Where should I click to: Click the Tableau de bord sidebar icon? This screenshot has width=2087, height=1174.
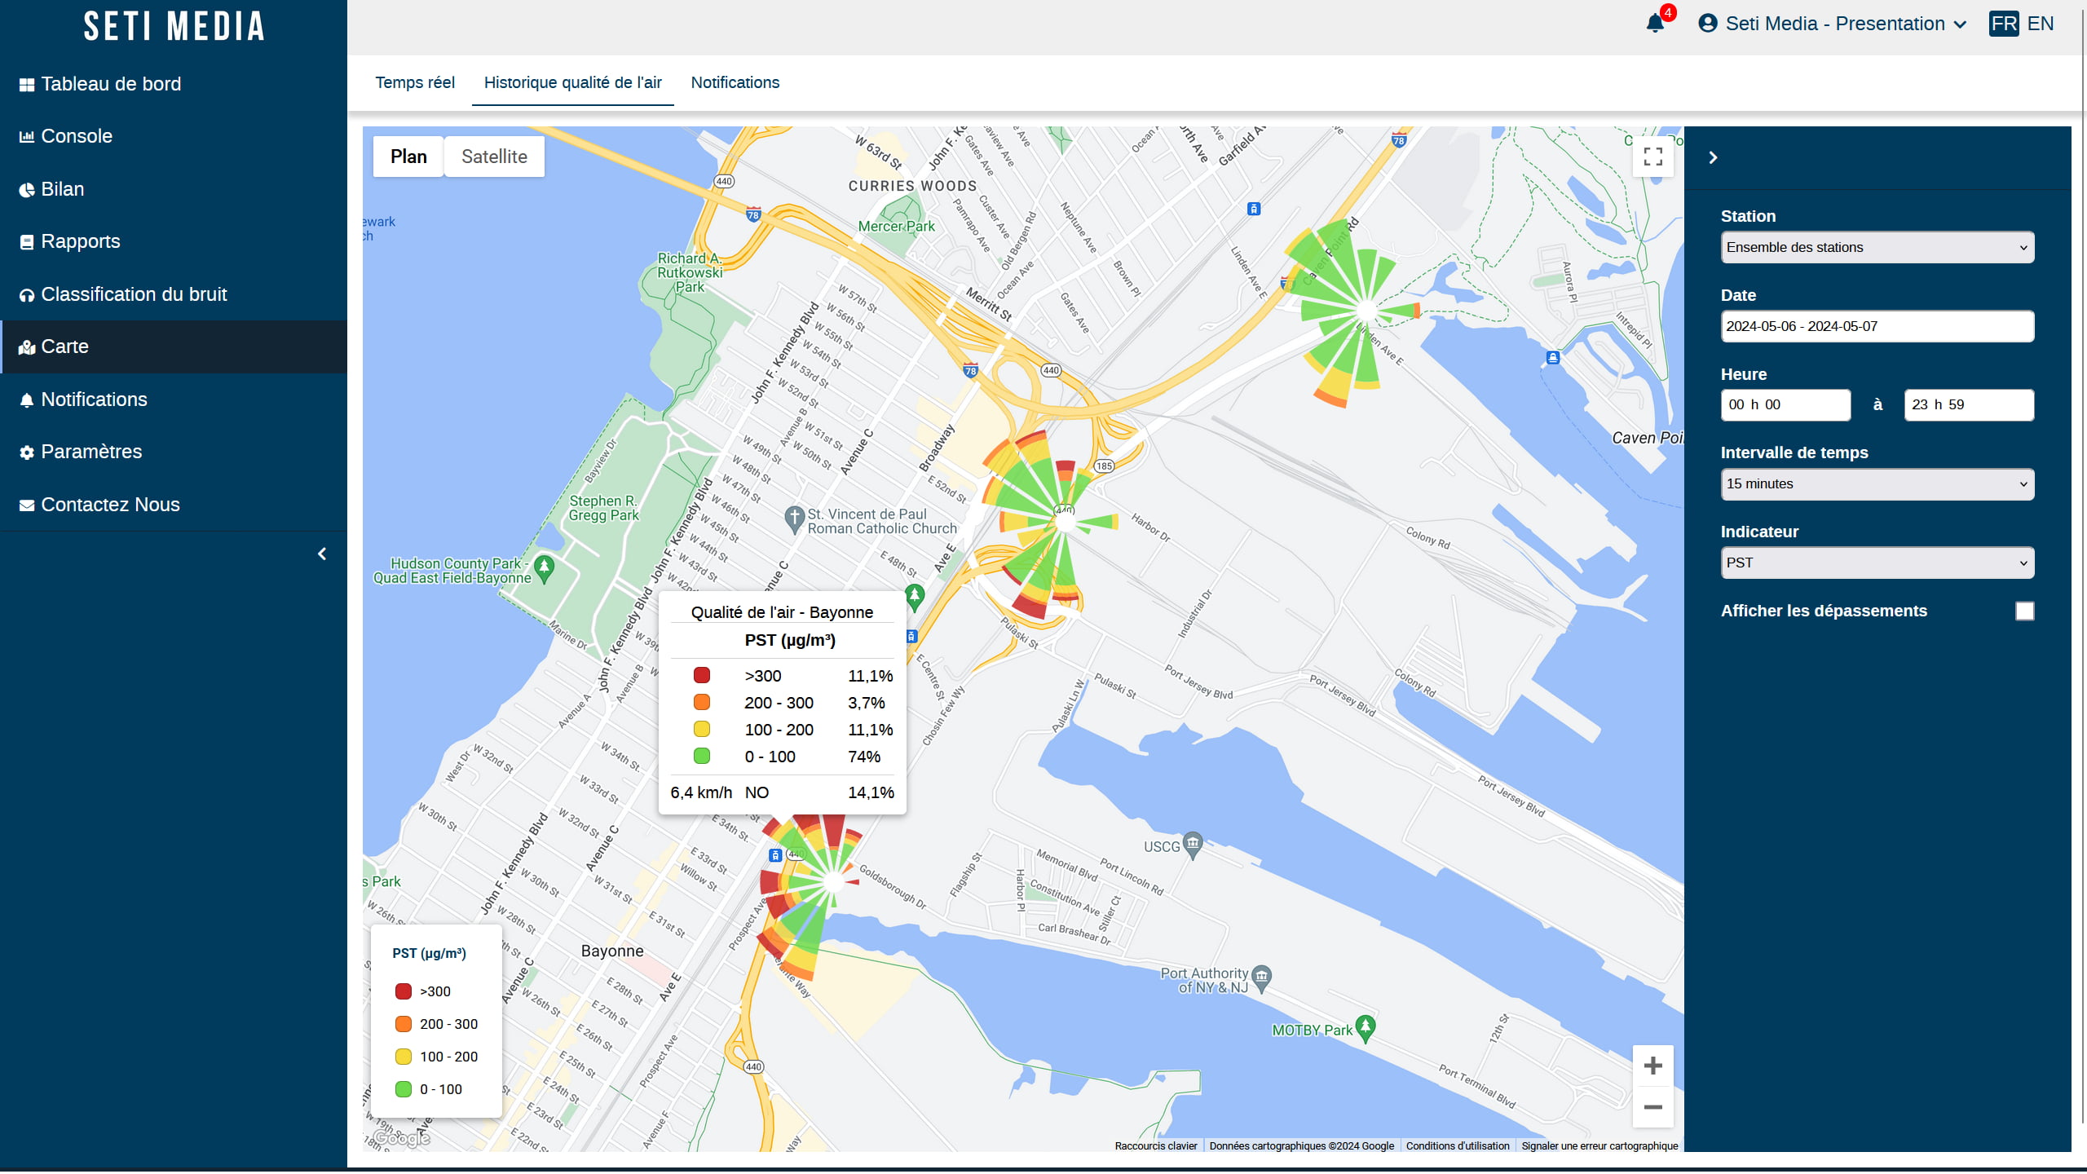(26, 83)
